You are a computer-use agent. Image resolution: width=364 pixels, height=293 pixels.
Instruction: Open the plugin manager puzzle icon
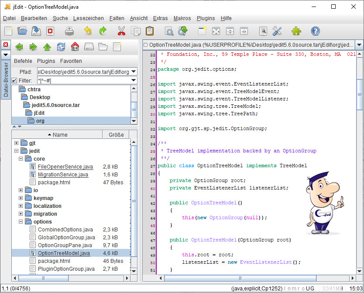coord(296,31)
